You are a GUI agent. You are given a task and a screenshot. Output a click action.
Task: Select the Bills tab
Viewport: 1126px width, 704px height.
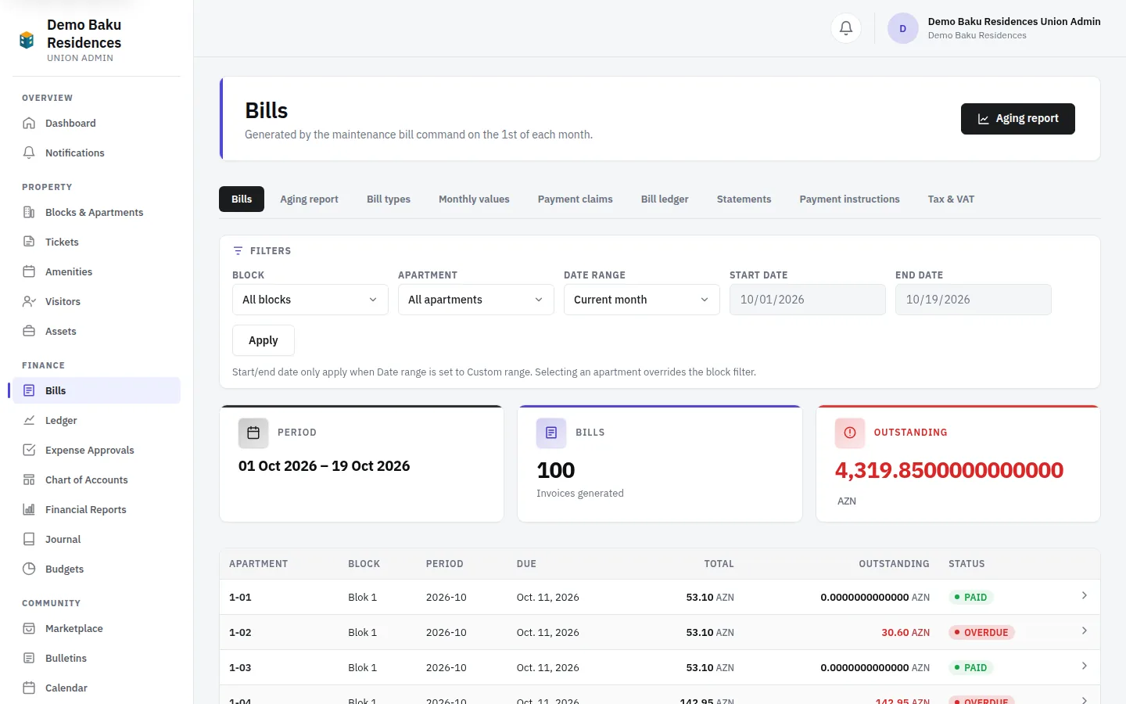[x=242, y=199]
